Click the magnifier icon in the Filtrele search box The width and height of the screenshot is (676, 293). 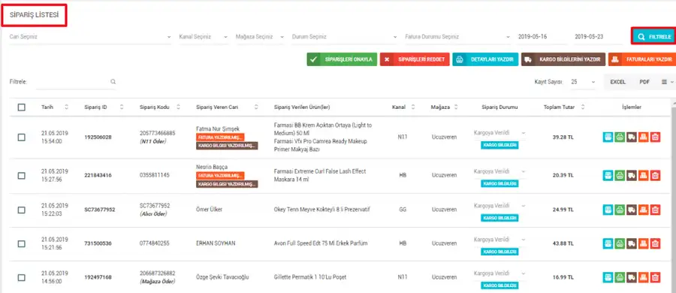pos(113,82)
